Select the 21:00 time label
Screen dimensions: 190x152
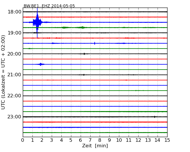tap(14, 75)
